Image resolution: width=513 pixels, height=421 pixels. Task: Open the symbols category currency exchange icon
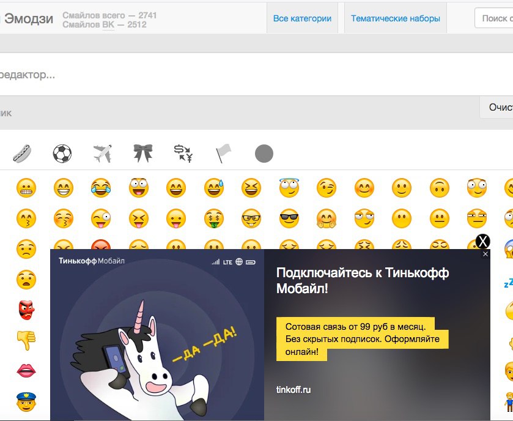(183, 154)
